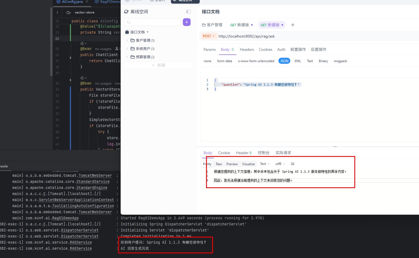Switch response view to Raw
419x258 pixels.
pyautogui.click(x=219, y=164)
